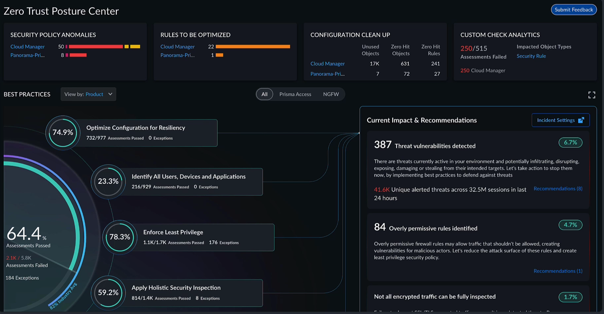The width and height of the screenshot is (604, 314).
Task: Click the Incident Settings external link icon
Action: click(x=581, y=120)
